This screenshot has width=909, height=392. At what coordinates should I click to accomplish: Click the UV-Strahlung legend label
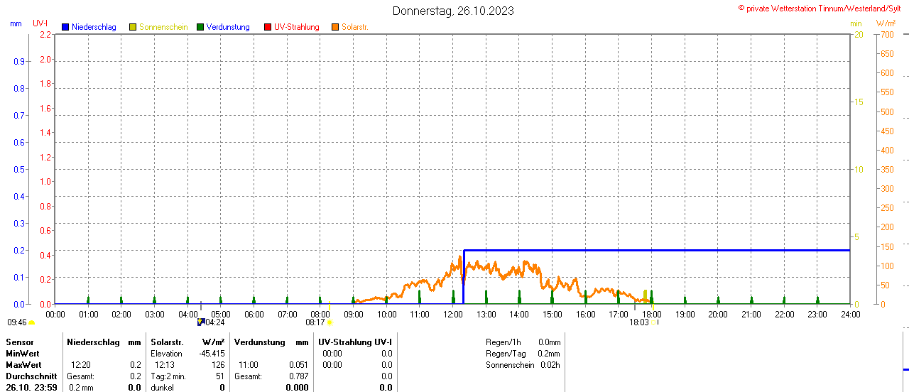click(x=297, y=27)
